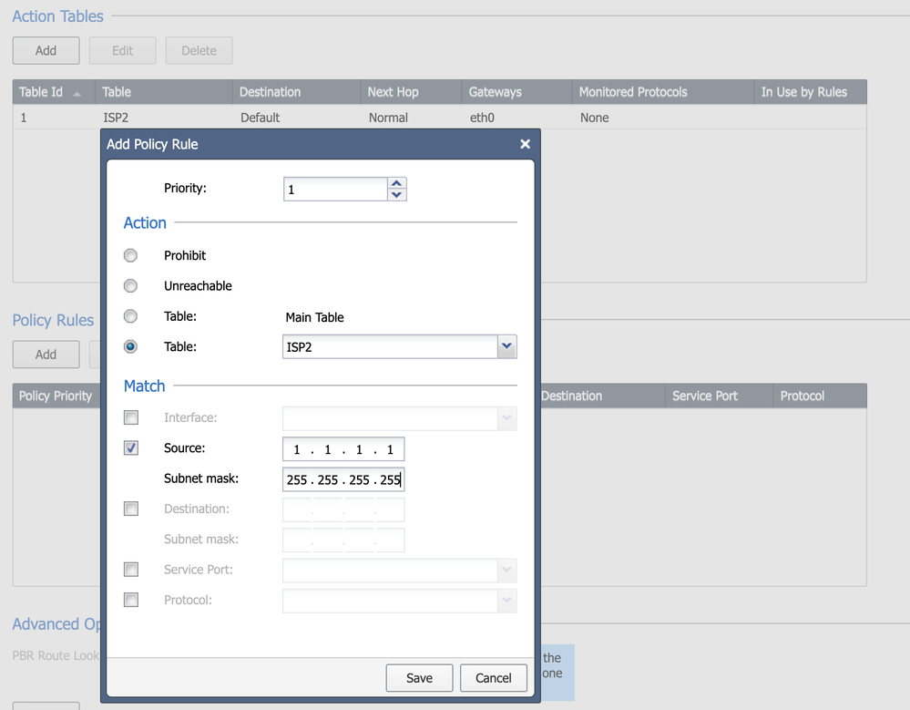910x710 pixels.
Task: Select the Unreachable action radio button
Action: point(131,286)
